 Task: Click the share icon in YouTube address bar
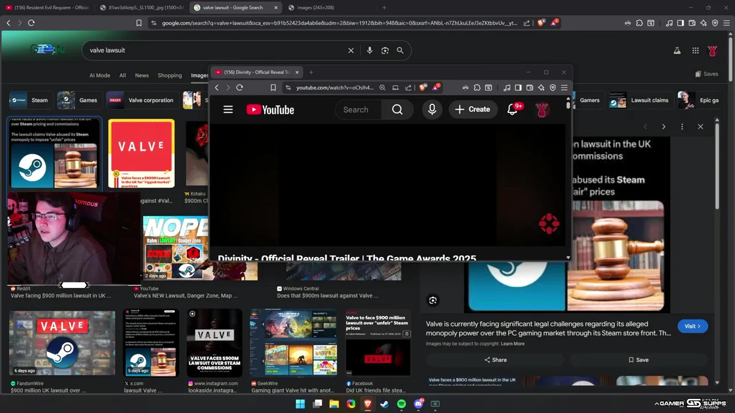pos(408,88)
